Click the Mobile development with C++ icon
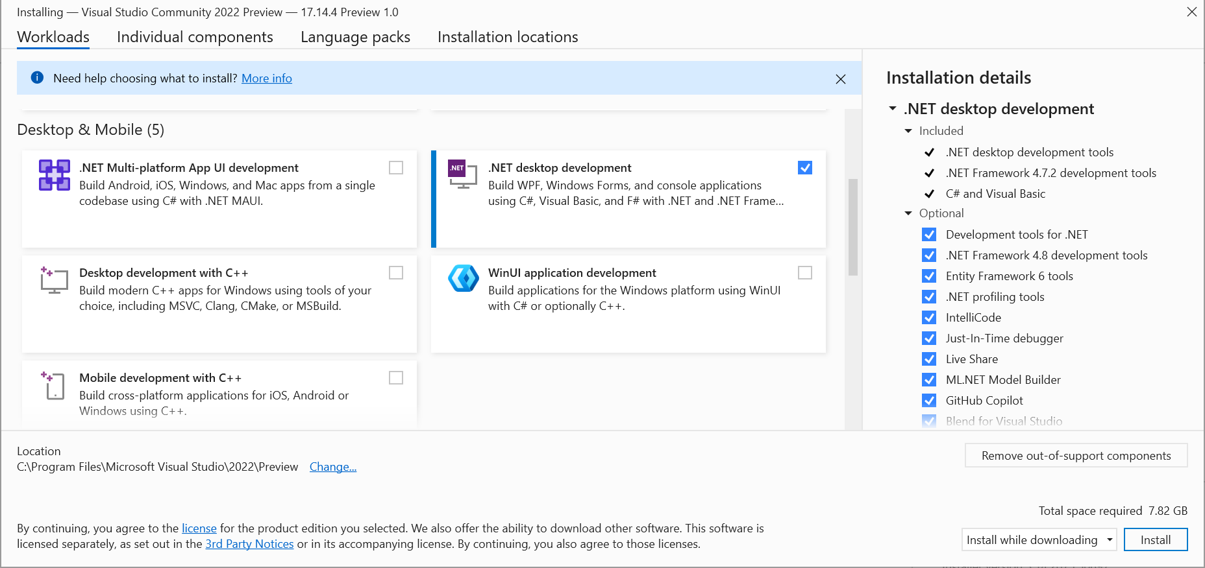Screen dimensions: 1205x568 pyautogui.click(x=53, y=385)
